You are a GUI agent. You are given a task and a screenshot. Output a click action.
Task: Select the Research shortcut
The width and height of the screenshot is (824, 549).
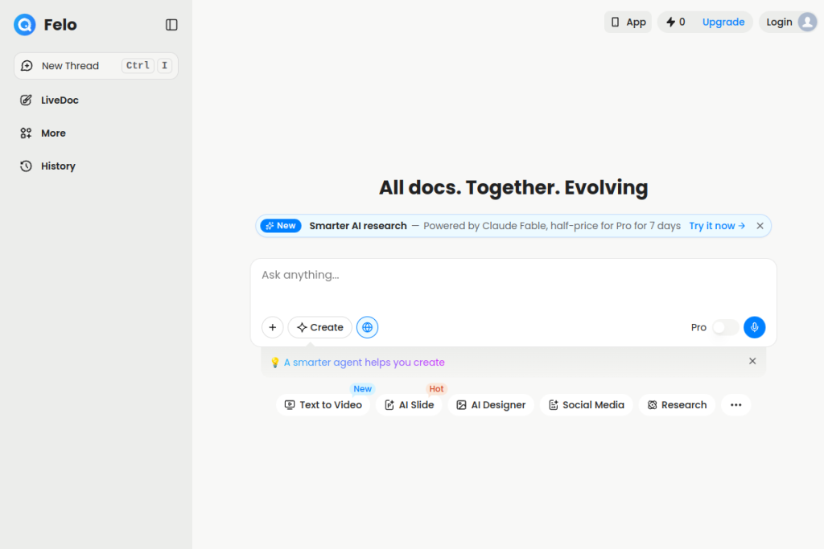click(x=677, y=405)
